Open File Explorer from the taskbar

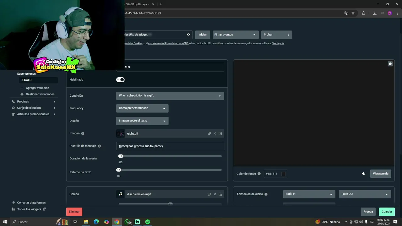86,222
